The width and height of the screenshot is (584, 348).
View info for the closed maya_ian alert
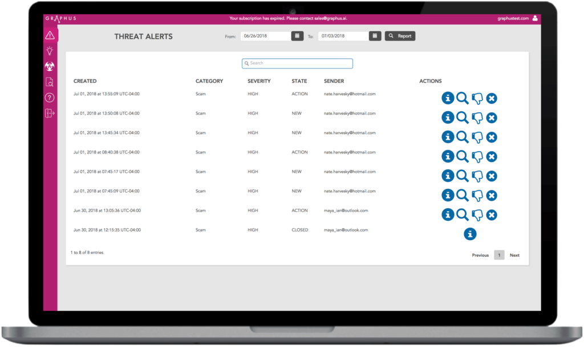(470, 234)
